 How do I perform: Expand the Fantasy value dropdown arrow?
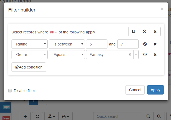[x=136, y=55]
